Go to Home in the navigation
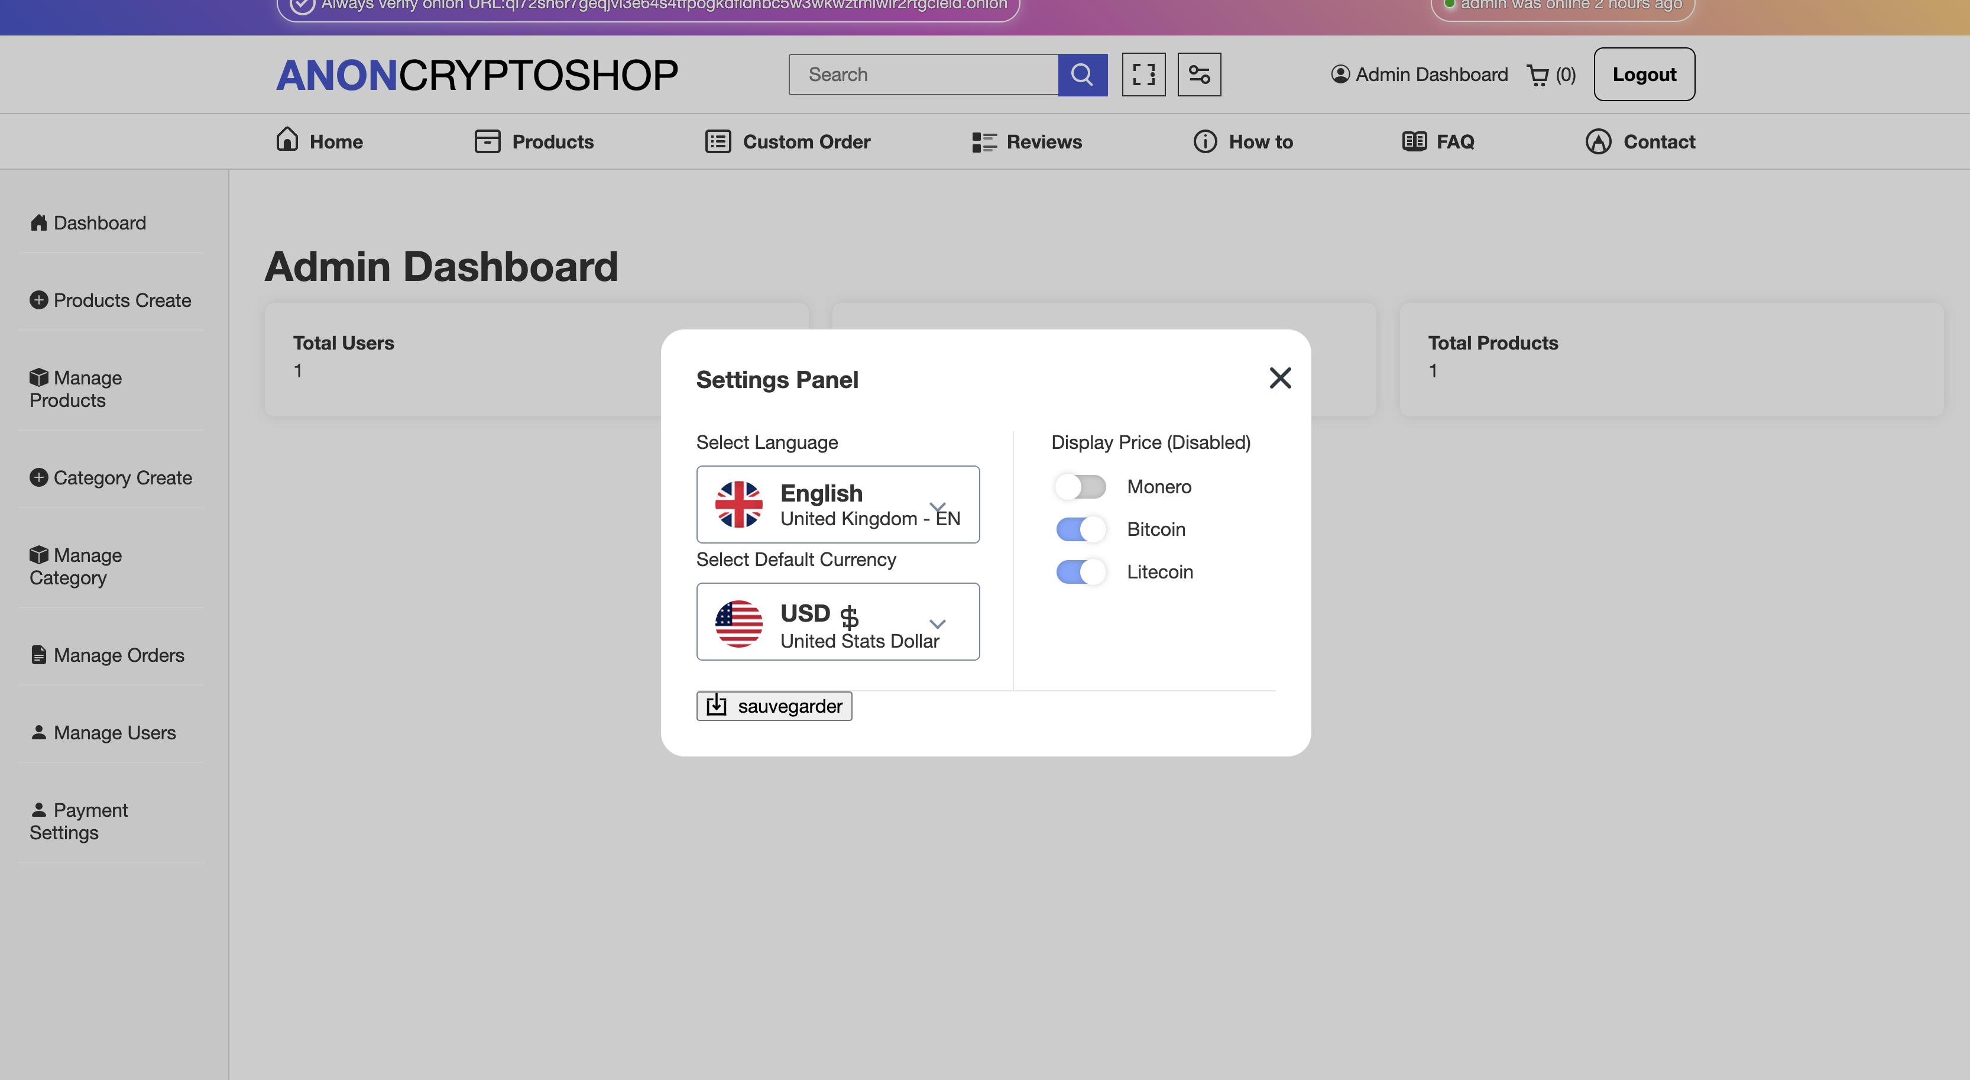Image resolution: width=1970 pixels, height=1080 pixels. point(319,141)
